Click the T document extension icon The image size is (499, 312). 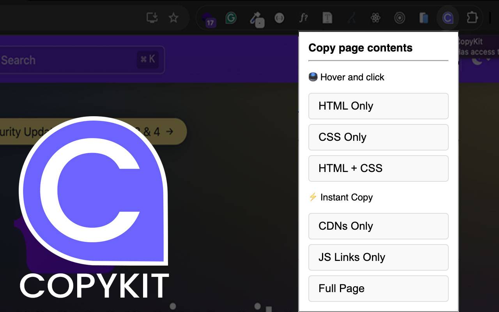click(327, 18)
